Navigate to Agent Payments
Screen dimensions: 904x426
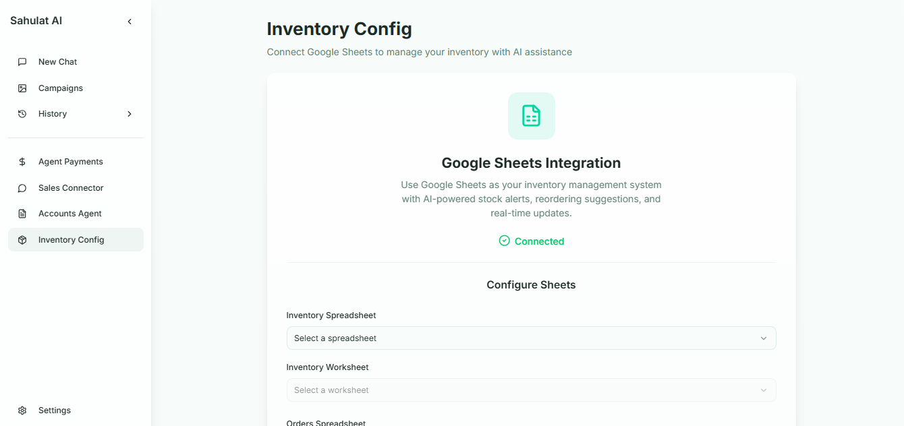76,162
